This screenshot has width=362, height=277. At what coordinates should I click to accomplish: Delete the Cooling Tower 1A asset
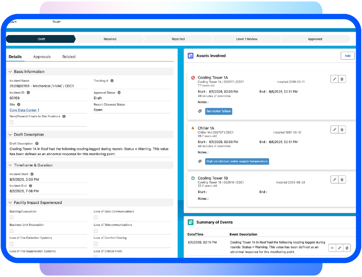tap(342, 79)
